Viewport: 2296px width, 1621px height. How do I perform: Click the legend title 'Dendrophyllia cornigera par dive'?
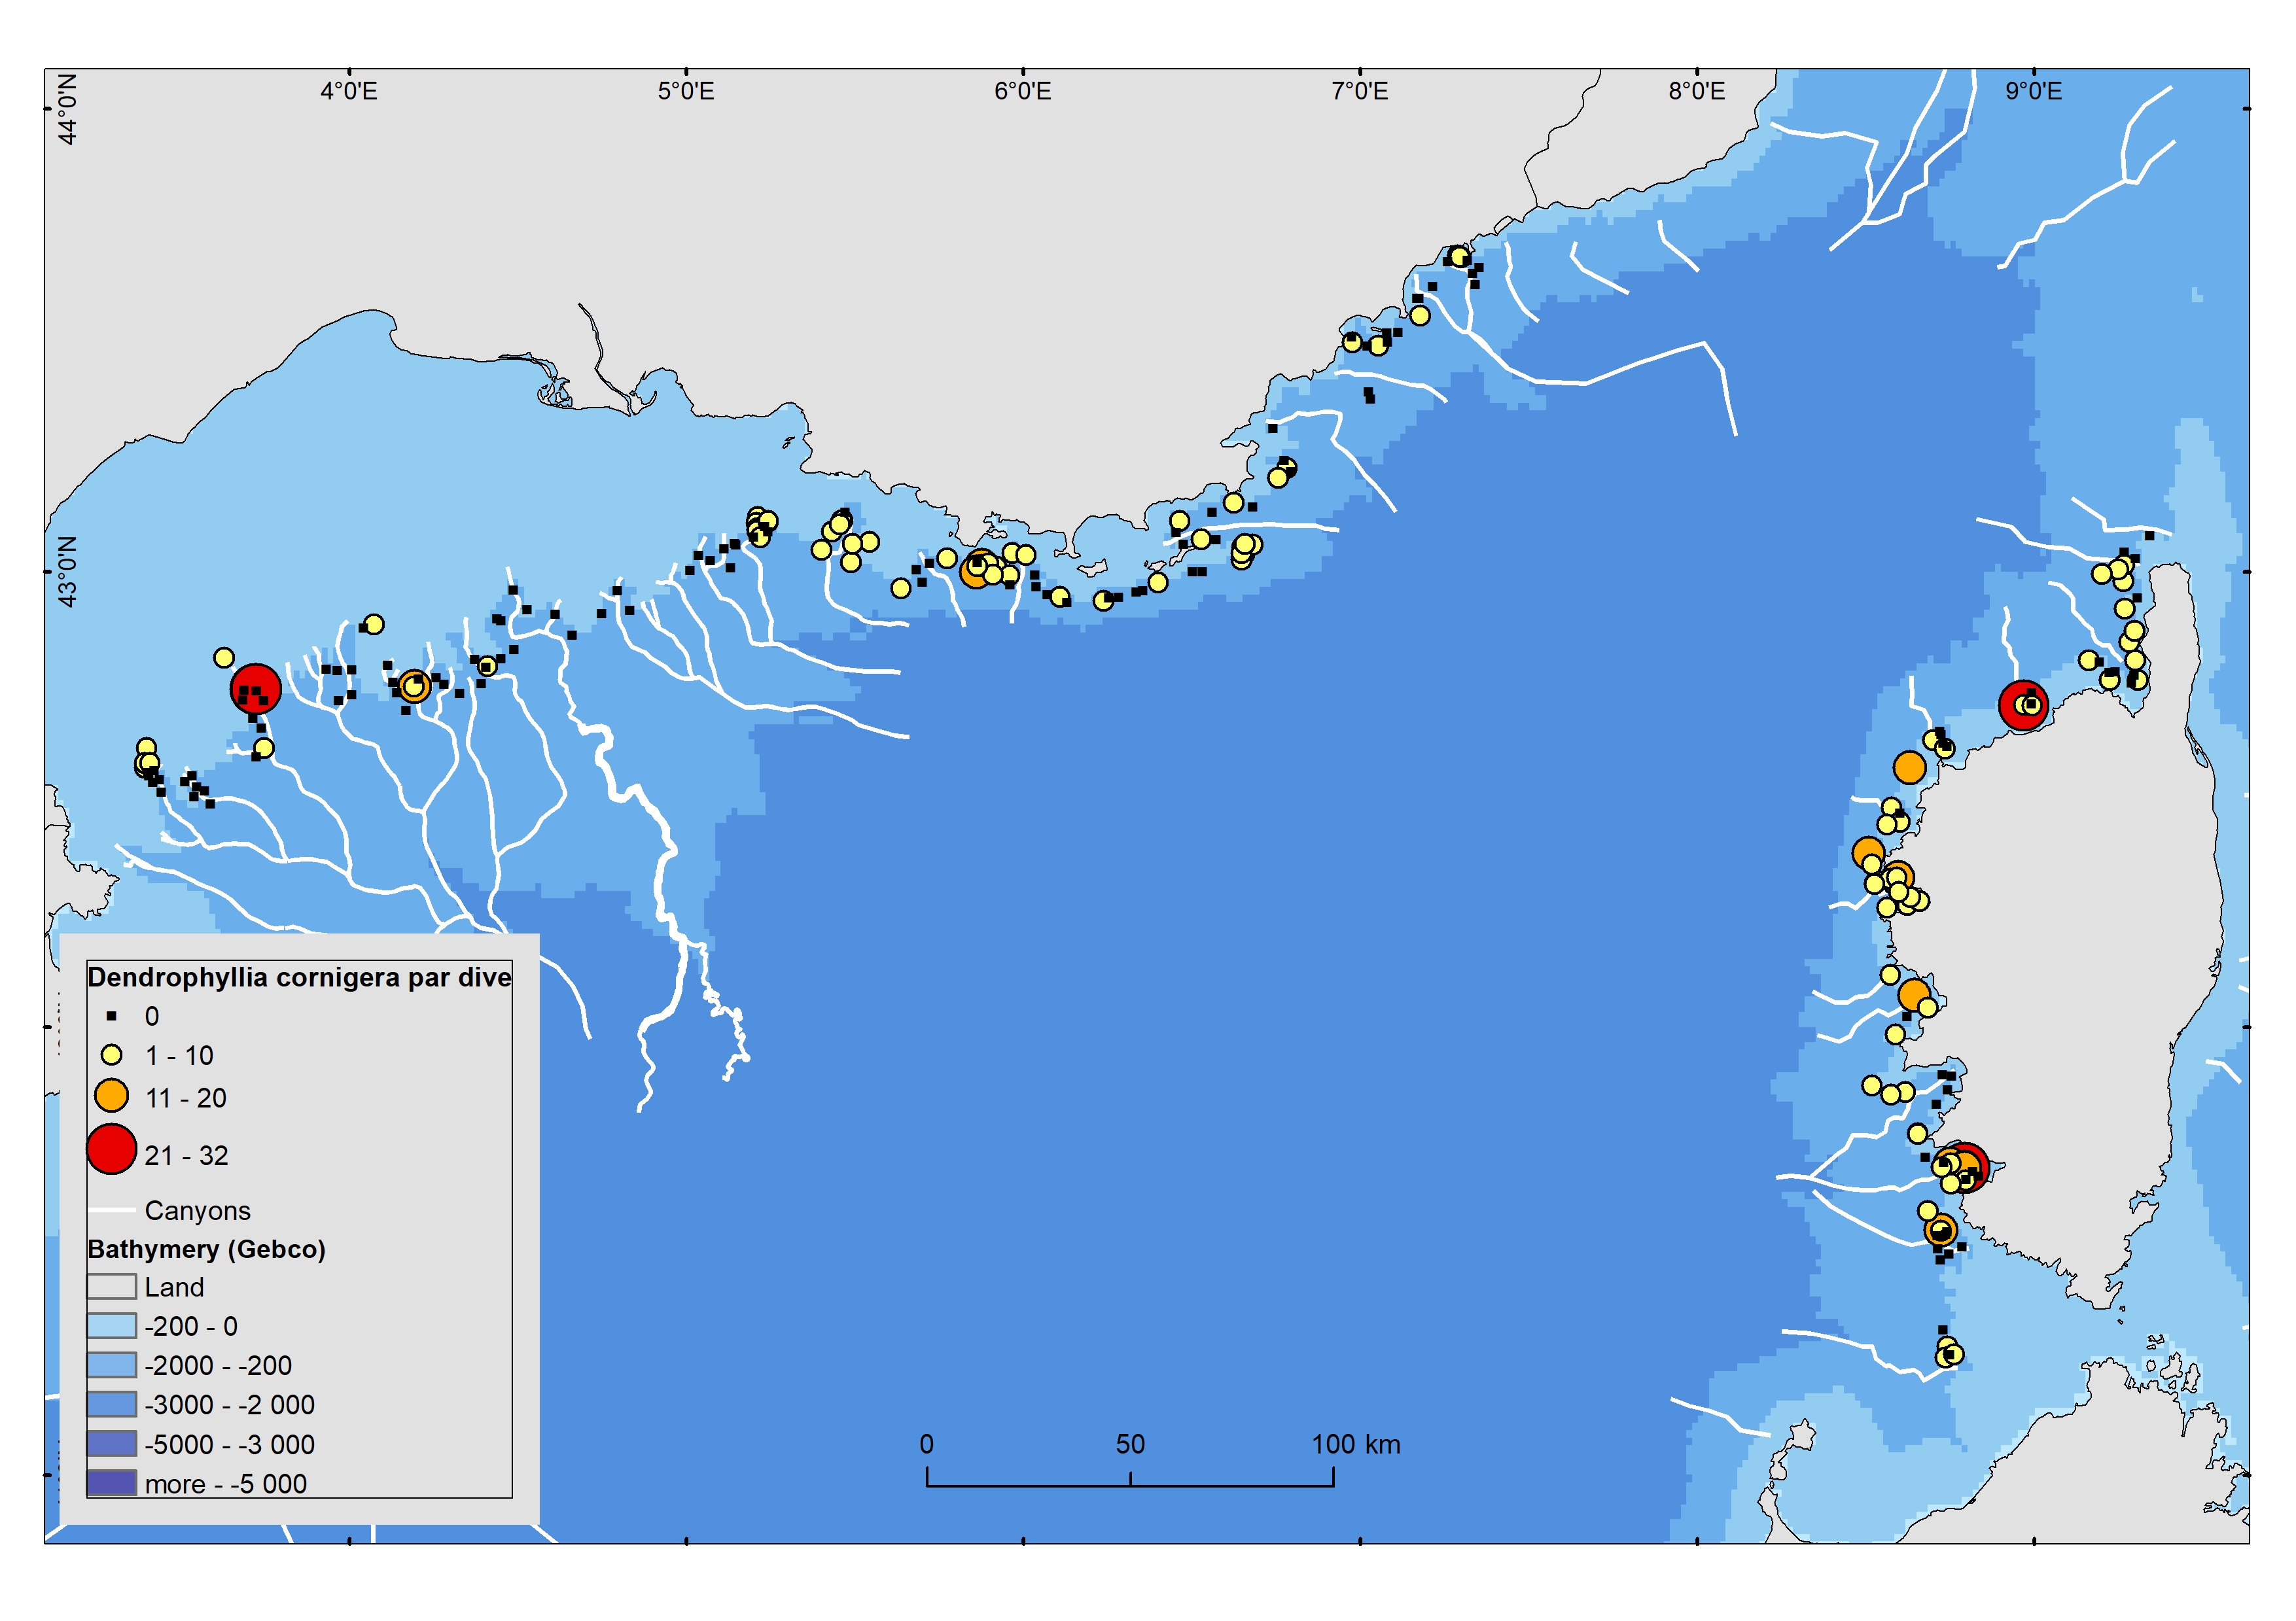299,977
